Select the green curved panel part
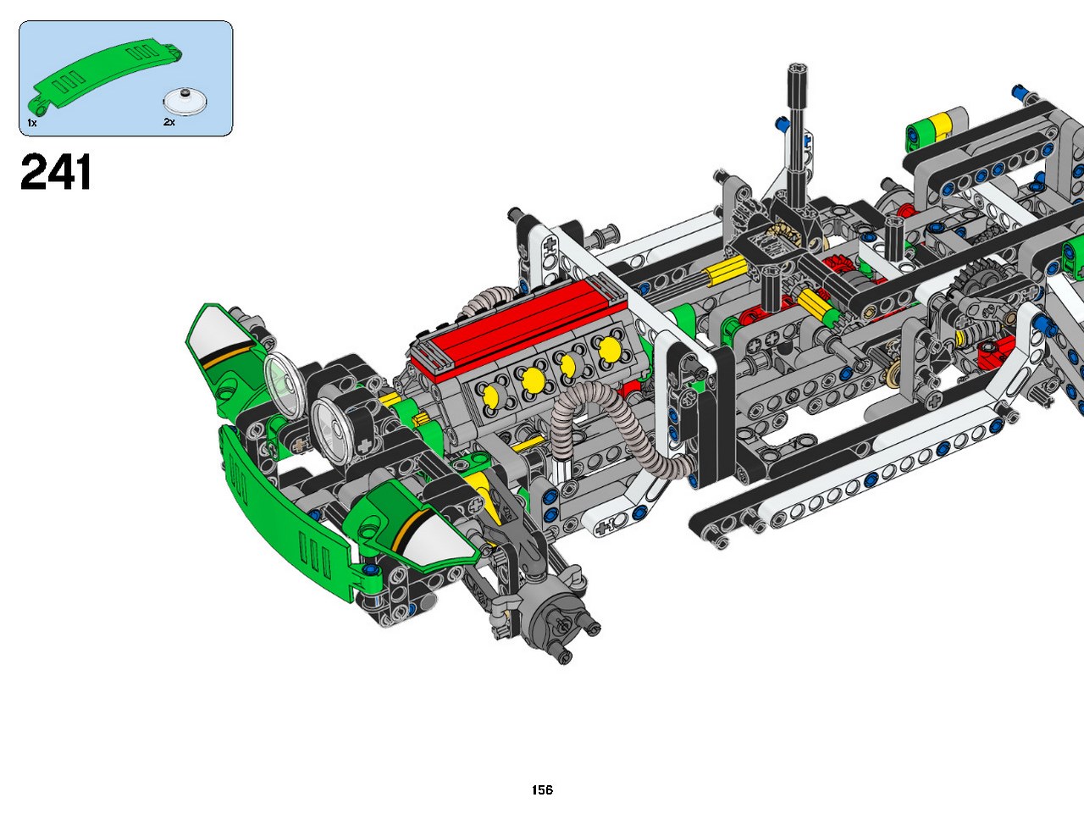 tap(105, 76)
